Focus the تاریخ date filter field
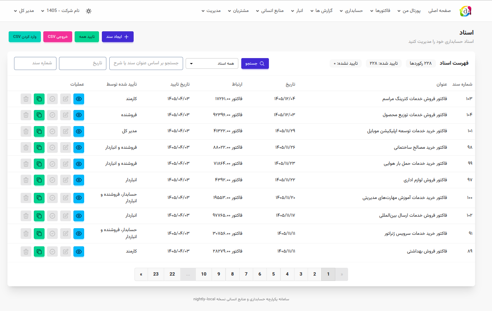The height and width of the screenshot is (311, 492). [x=82, y=63]
